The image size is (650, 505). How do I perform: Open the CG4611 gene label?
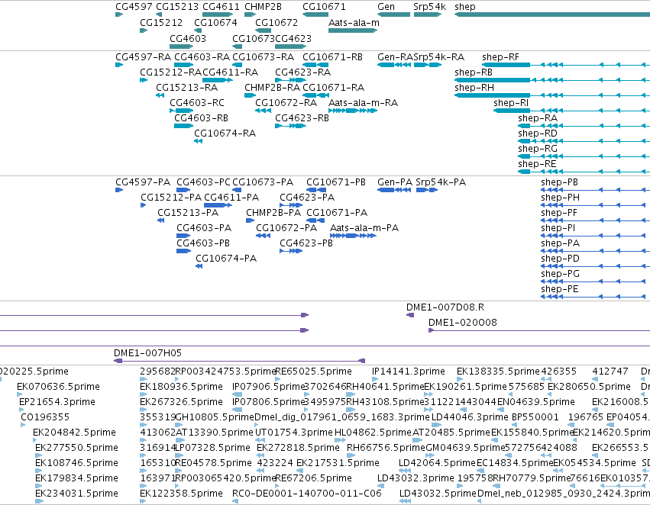pos(221,7)
